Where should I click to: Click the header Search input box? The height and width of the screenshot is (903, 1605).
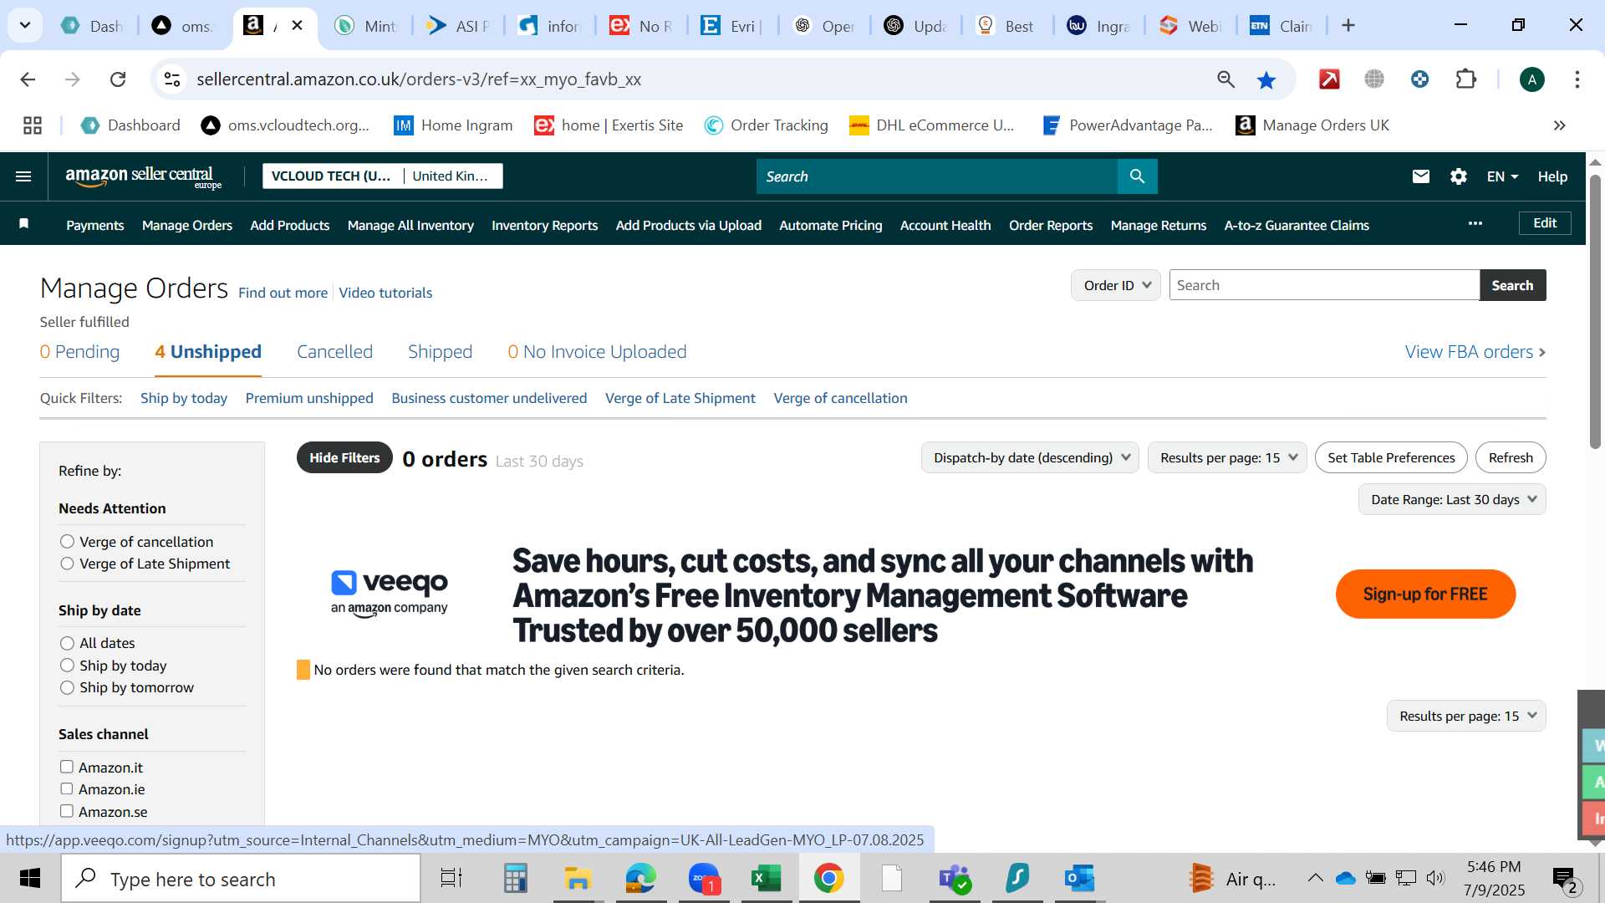tap(936, 176)
